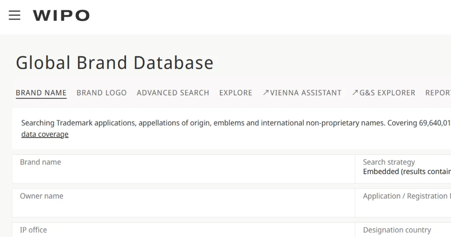451x237 pixels.
Task: Expand the Search strategy dropdown
Action: click(403, 169)
